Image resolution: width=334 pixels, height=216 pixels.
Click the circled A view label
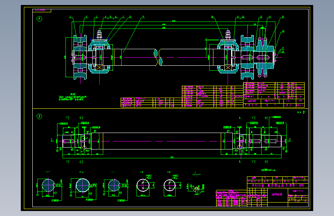click(39, 19)
